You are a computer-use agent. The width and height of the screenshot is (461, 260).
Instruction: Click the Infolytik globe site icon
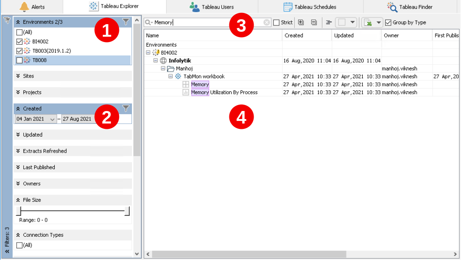point(163,61)
